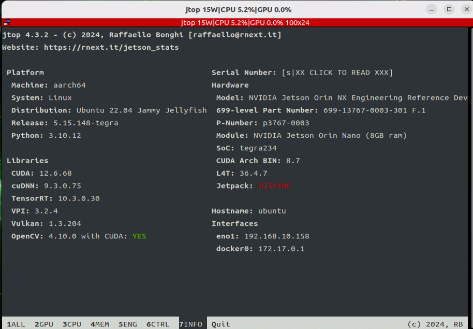Click serial number 'CLICK TO READ' text

[337, 73]
